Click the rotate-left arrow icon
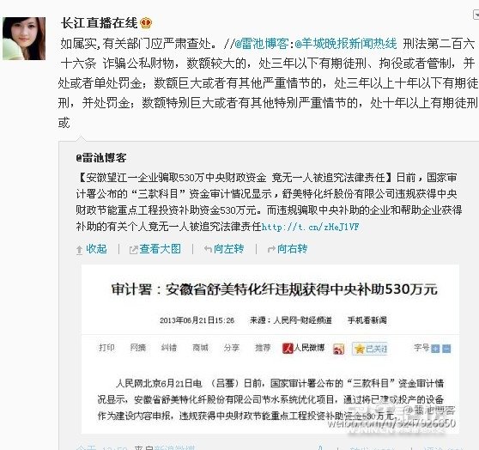479x450 pixels. 208,249
